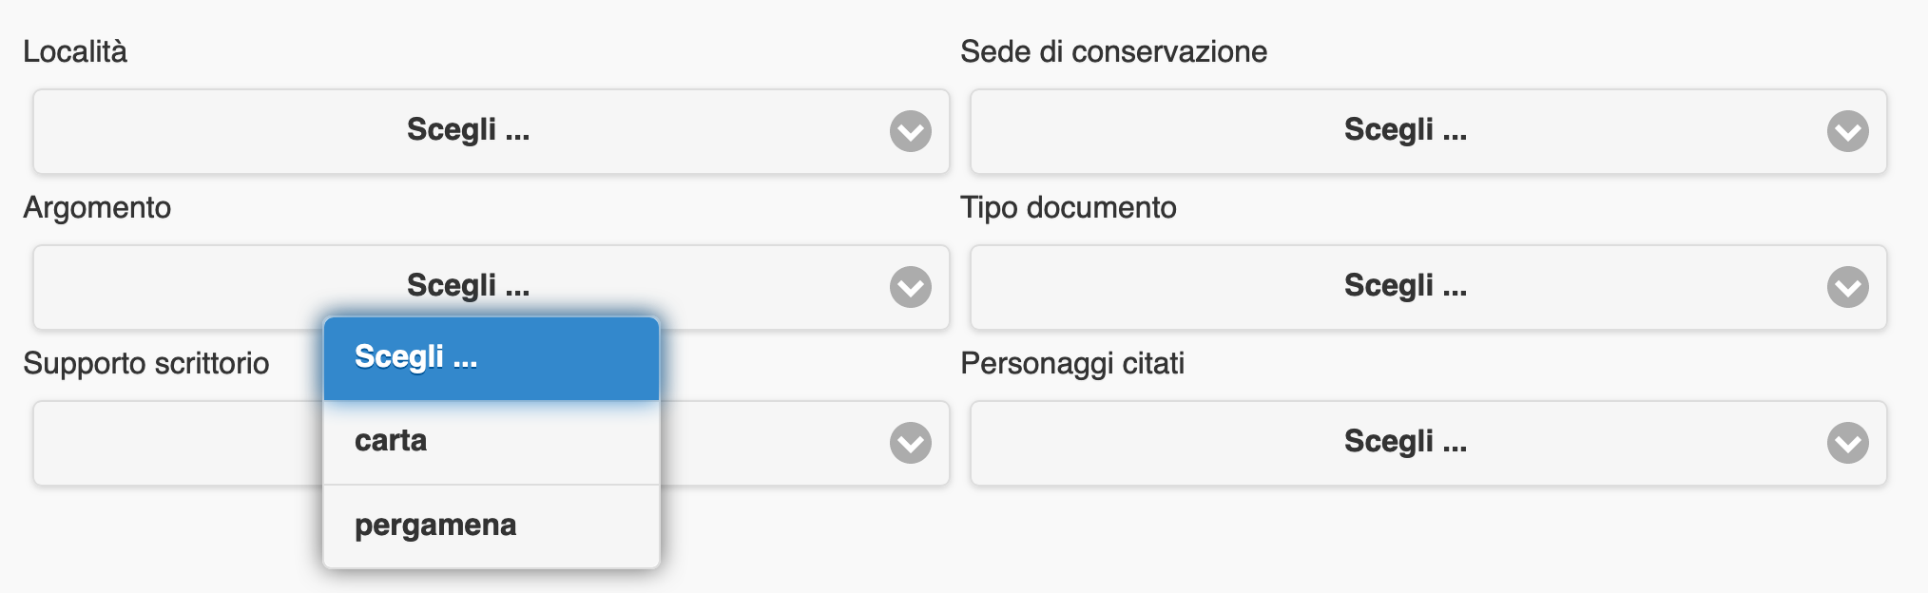
Task: Click the Personaggi citati arrow icon
Action: pyautogui.click(x=1848, y=443)
